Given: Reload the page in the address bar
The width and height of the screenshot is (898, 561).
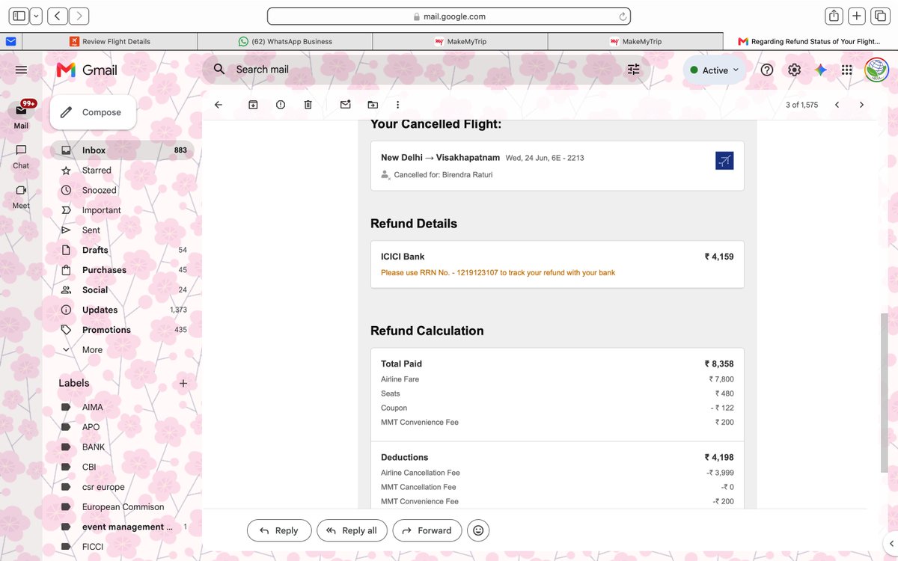Looking at the screenshot, I should click(623, 16).
